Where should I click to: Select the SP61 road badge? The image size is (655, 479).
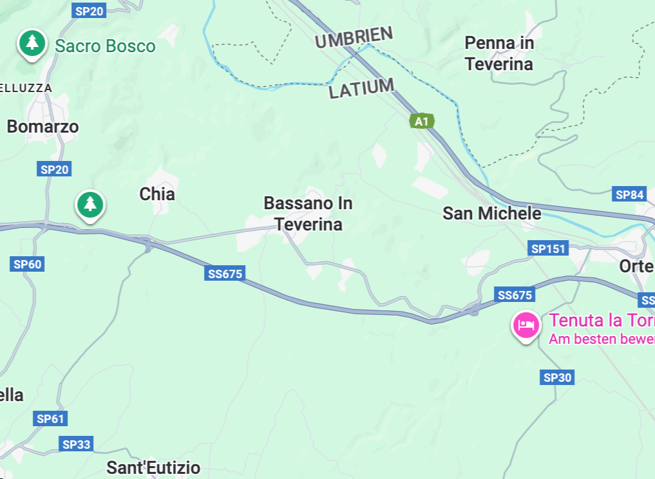pos(50,419)
